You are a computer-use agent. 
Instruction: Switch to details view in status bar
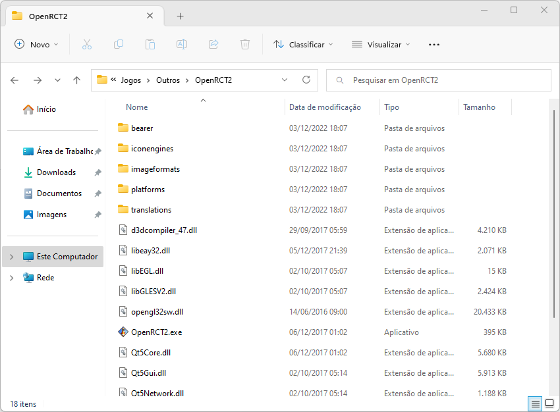click(x=535, y=404)
